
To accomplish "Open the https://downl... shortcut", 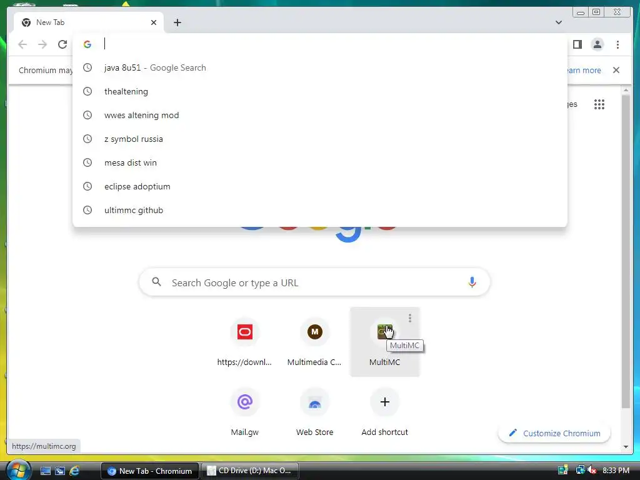I will click(244, 342).
